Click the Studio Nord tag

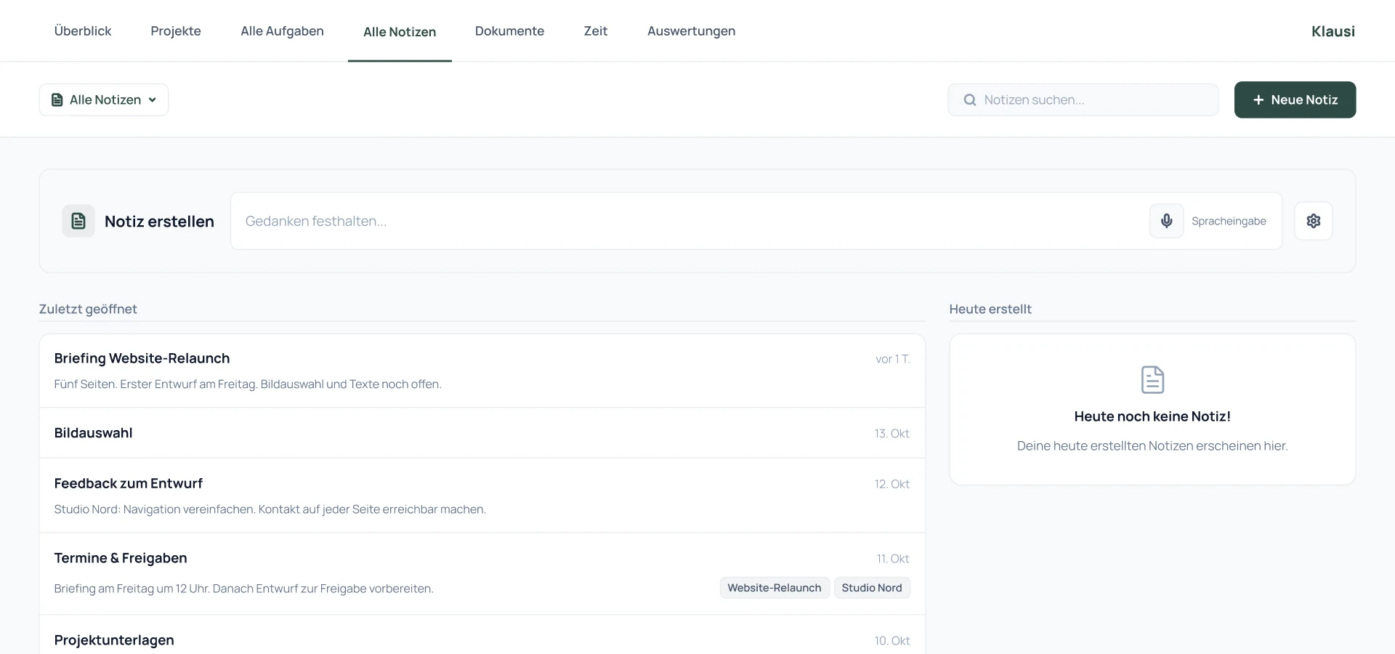pos(872,588)
